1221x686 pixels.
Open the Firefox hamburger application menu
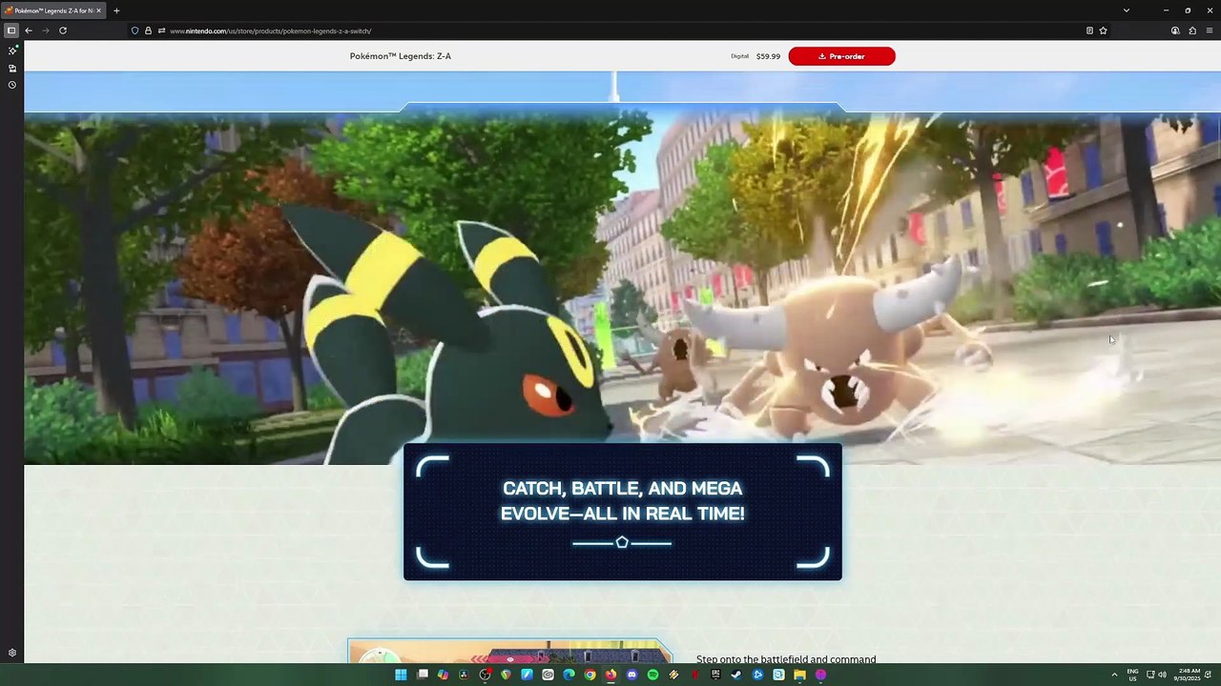coord(1210,30)
